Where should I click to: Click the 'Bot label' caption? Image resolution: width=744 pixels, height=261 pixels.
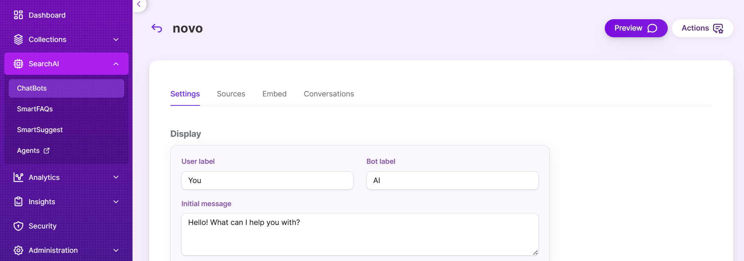pyautogui.click(x=381, y=161)
